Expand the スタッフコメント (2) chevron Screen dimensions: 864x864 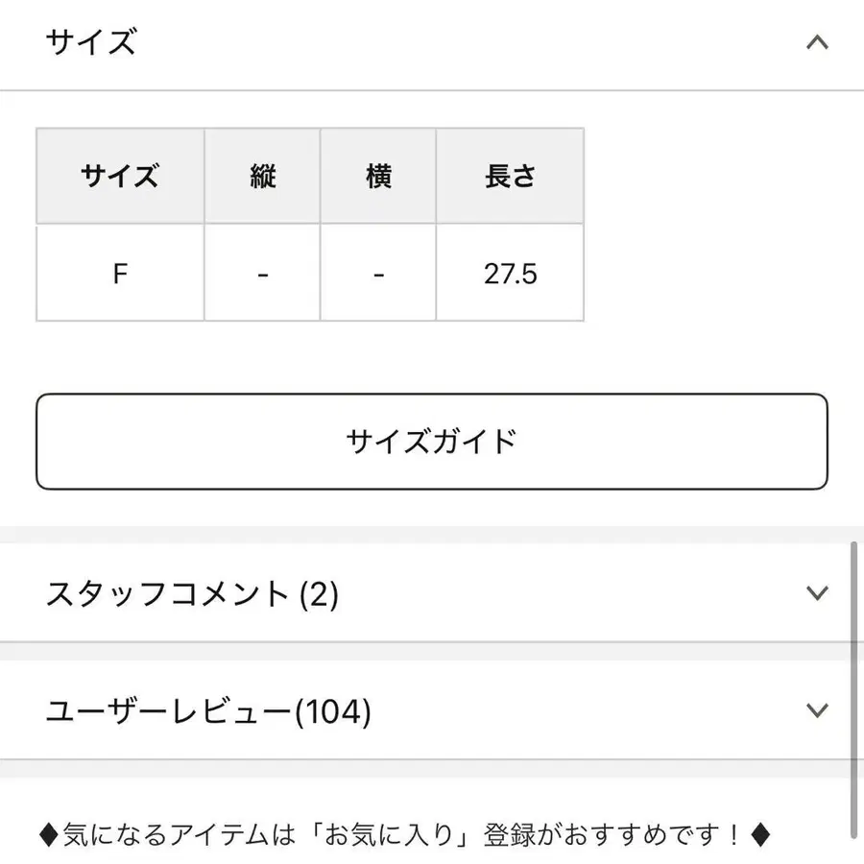817,593
